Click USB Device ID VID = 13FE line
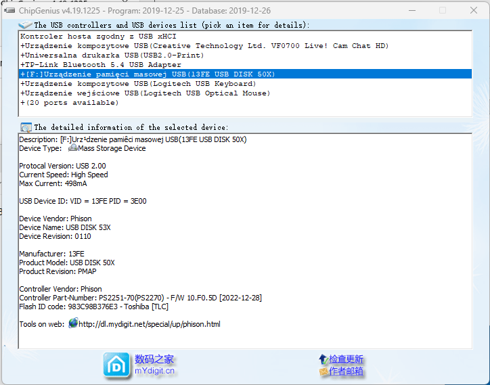This screenshot has width=490, height=385. 83,201
